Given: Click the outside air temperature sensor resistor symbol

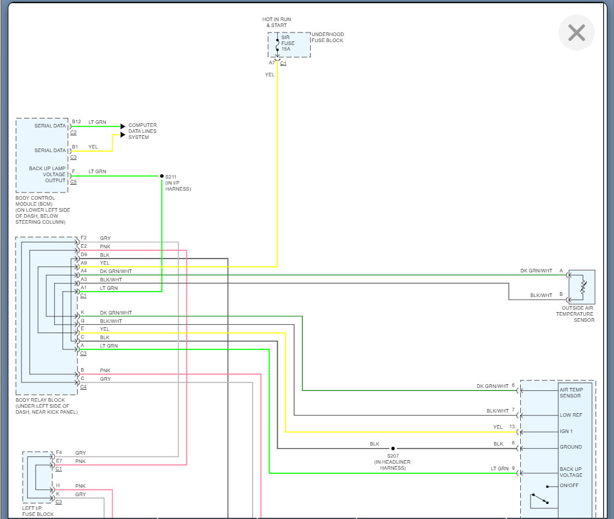Looking at the screenshot, I should tap(582, 287).
